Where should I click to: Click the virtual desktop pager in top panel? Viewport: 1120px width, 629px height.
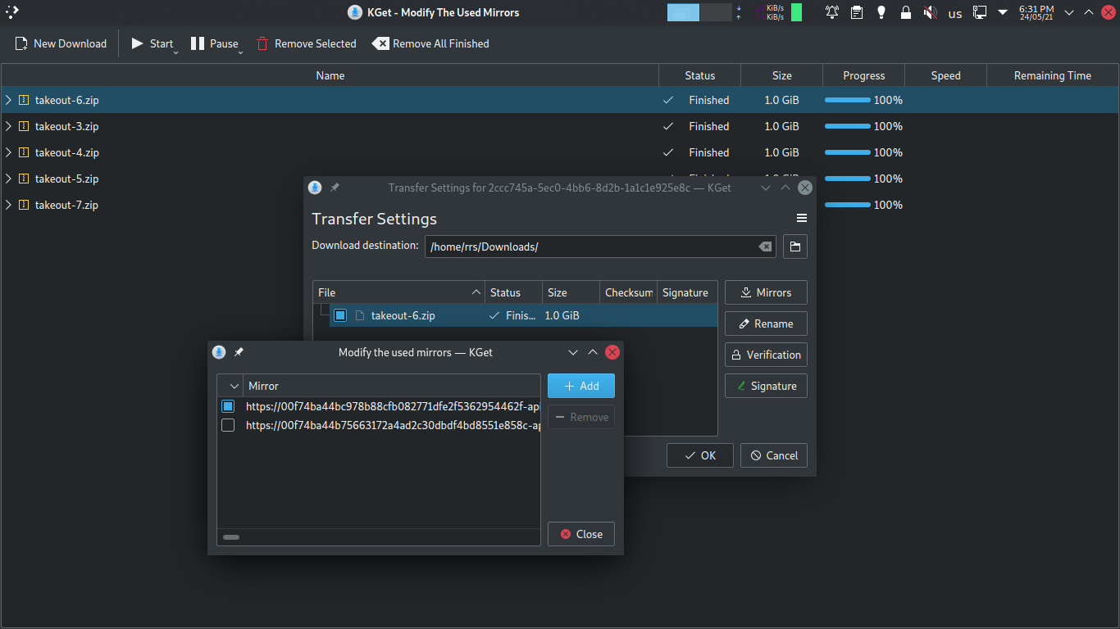[x=699, y=12]
